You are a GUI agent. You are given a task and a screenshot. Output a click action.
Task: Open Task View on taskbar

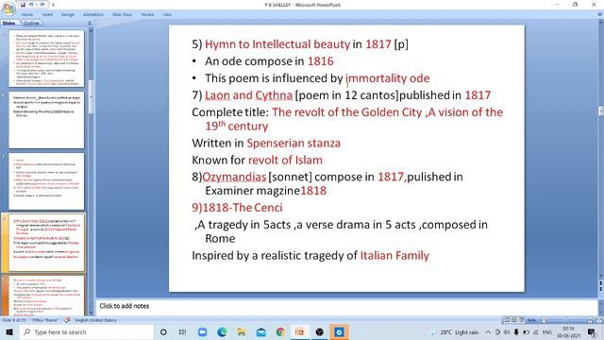click(x=182, y=332)
